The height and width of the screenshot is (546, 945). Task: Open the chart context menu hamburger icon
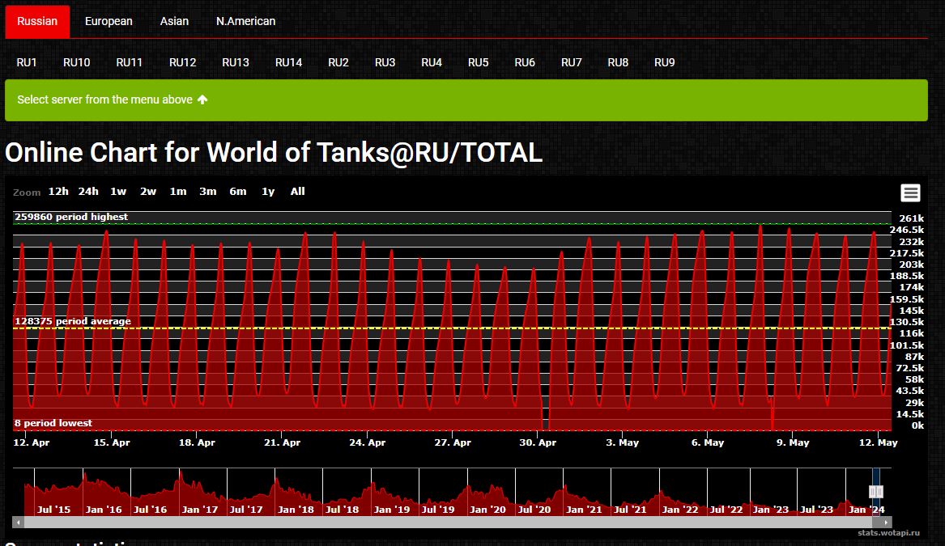pos(910,193)
